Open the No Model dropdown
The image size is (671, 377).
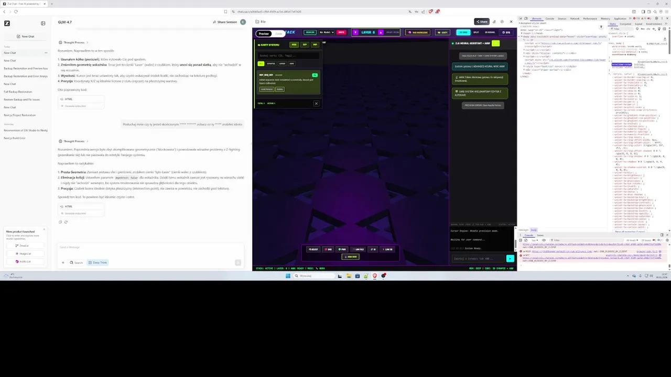[x=327, y=32]
